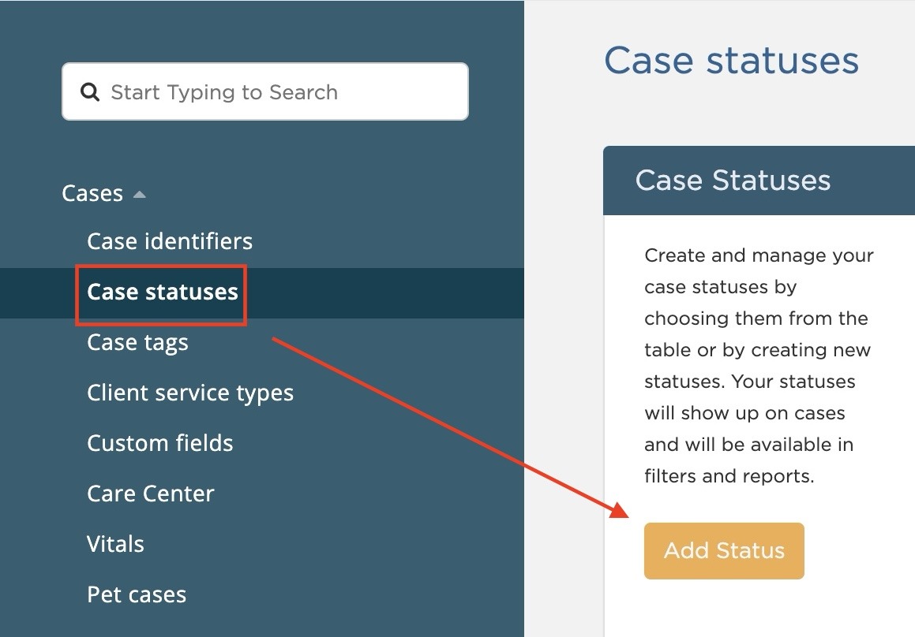Screen dimensions: 915x637
Task: Open Client service types settings
Action: [190, 393]
